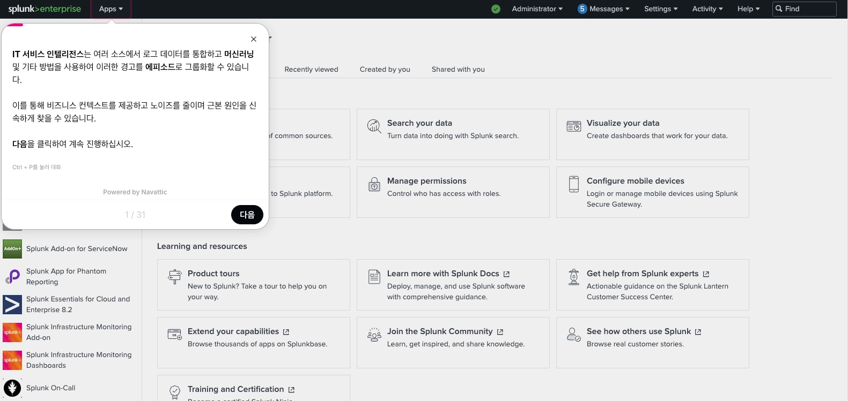Open Training and Certification link

[x=241, y=389]
